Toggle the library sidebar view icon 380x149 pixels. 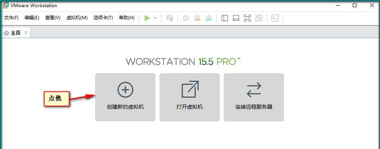click(x=225, y=18)
